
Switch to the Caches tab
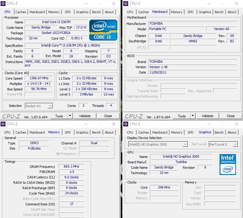[x=21, y=12]
